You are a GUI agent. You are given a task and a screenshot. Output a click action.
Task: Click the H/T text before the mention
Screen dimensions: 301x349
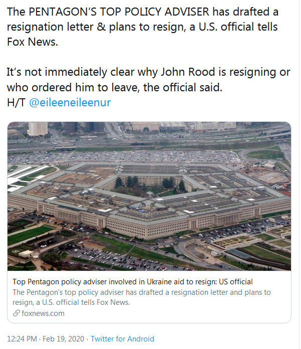(16, 102)
